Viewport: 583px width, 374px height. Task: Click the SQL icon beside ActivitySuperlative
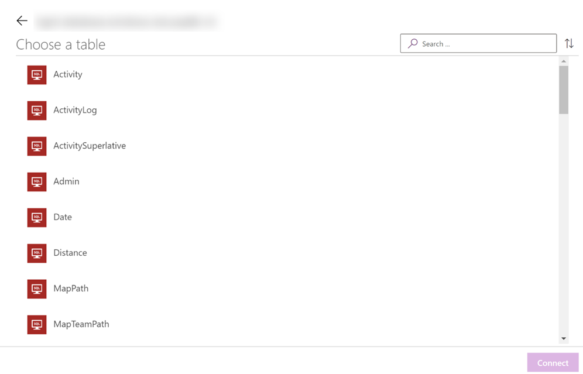point(37,146)
